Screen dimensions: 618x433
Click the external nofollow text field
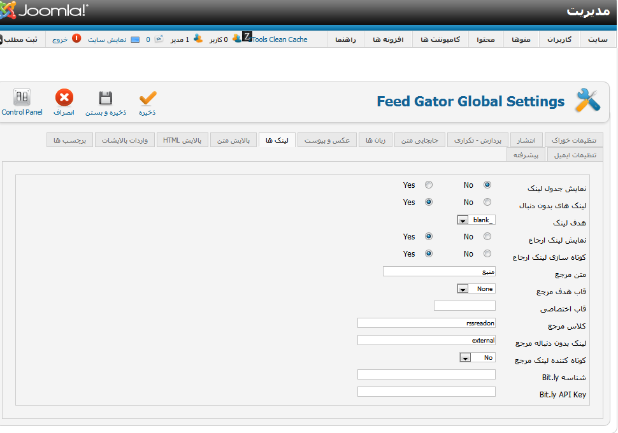point(426,340)
